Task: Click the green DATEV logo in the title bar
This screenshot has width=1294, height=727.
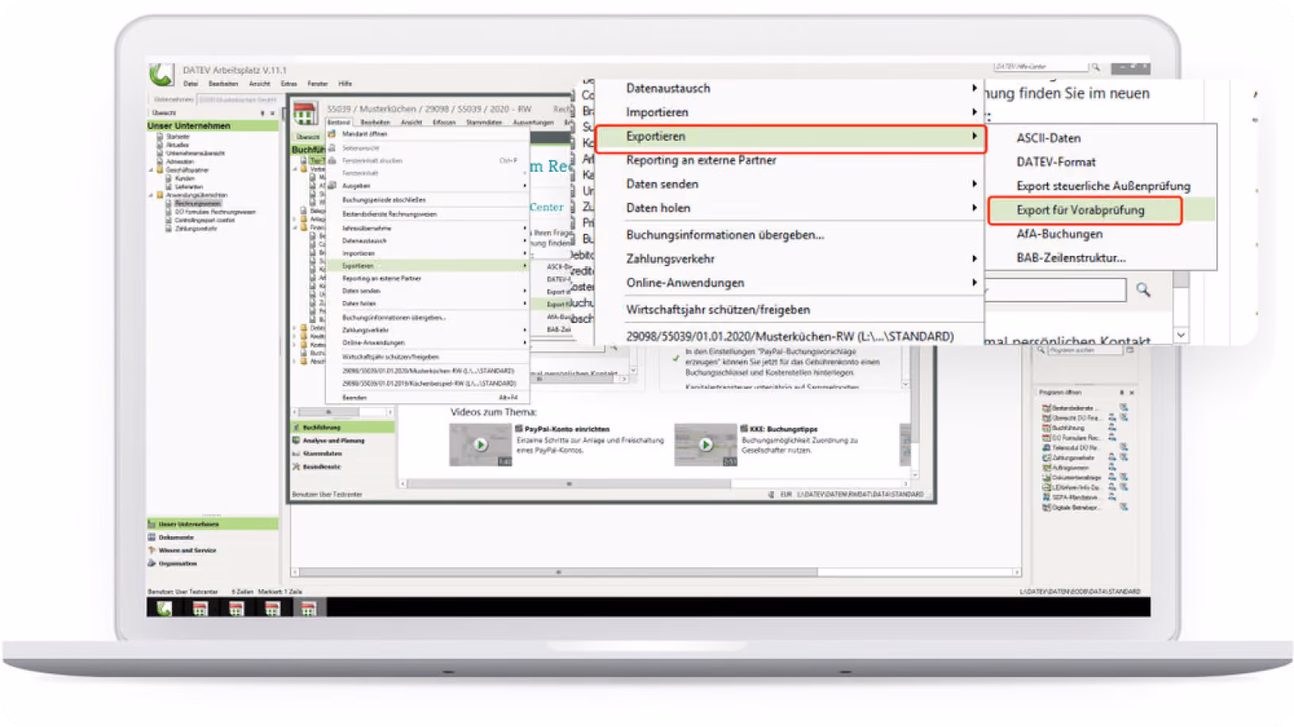Action: 161,74
